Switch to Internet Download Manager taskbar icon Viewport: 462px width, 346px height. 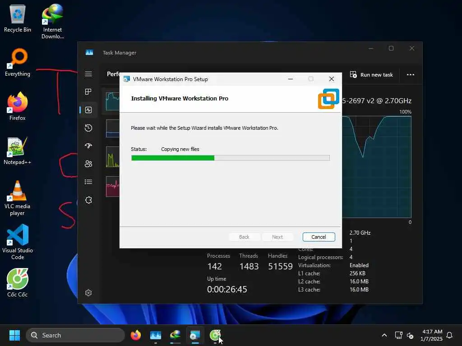click(176, 335)
